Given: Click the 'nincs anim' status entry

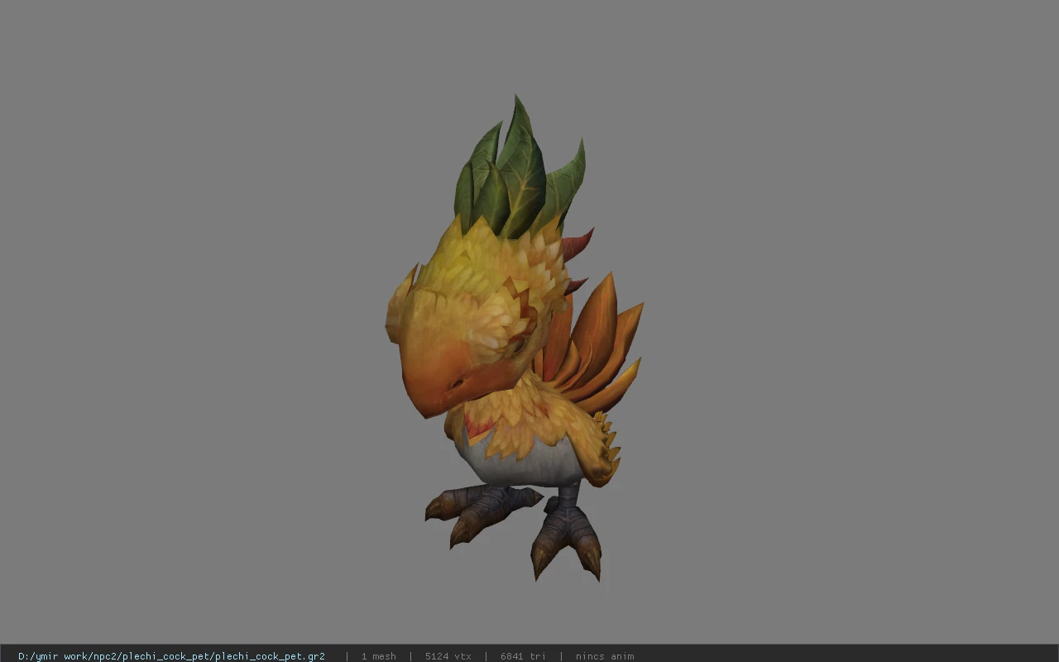Looking at the screenshot, I should click(x=605, y=656).
